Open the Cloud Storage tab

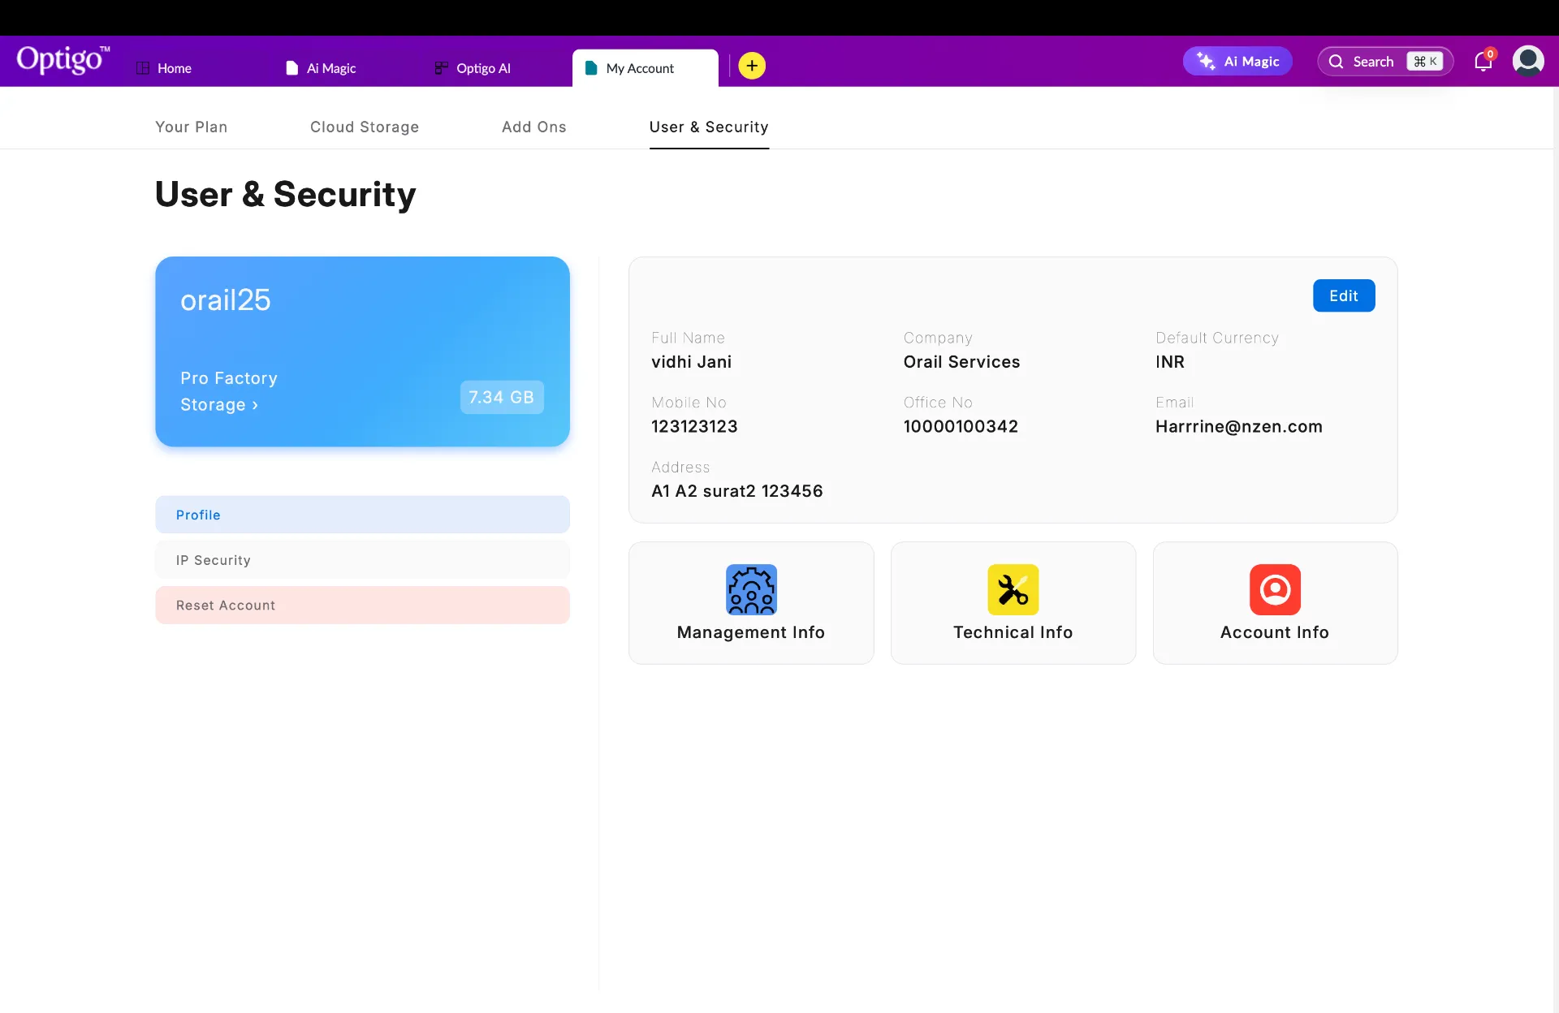point(364,127)
